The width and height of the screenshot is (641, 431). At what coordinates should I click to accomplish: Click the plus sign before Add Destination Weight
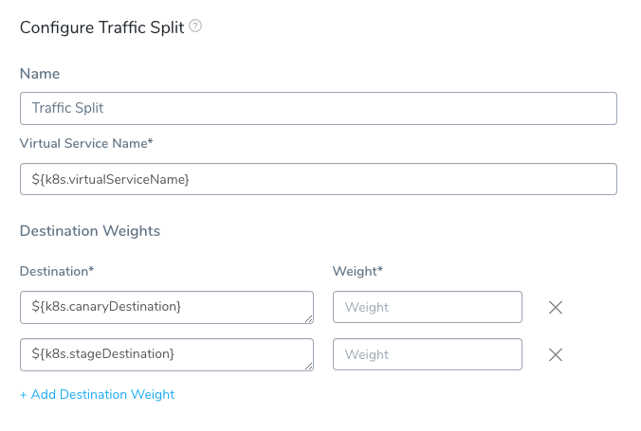point(23,395)
